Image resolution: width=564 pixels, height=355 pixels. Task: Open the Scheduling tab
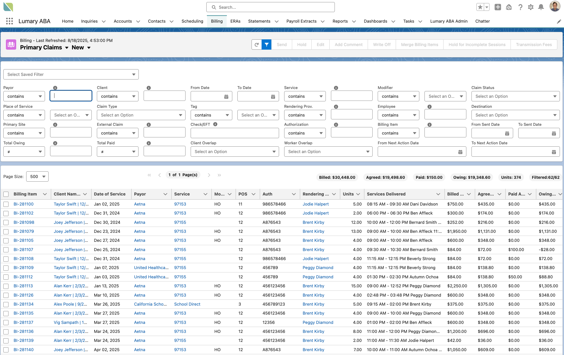point(192,21)
